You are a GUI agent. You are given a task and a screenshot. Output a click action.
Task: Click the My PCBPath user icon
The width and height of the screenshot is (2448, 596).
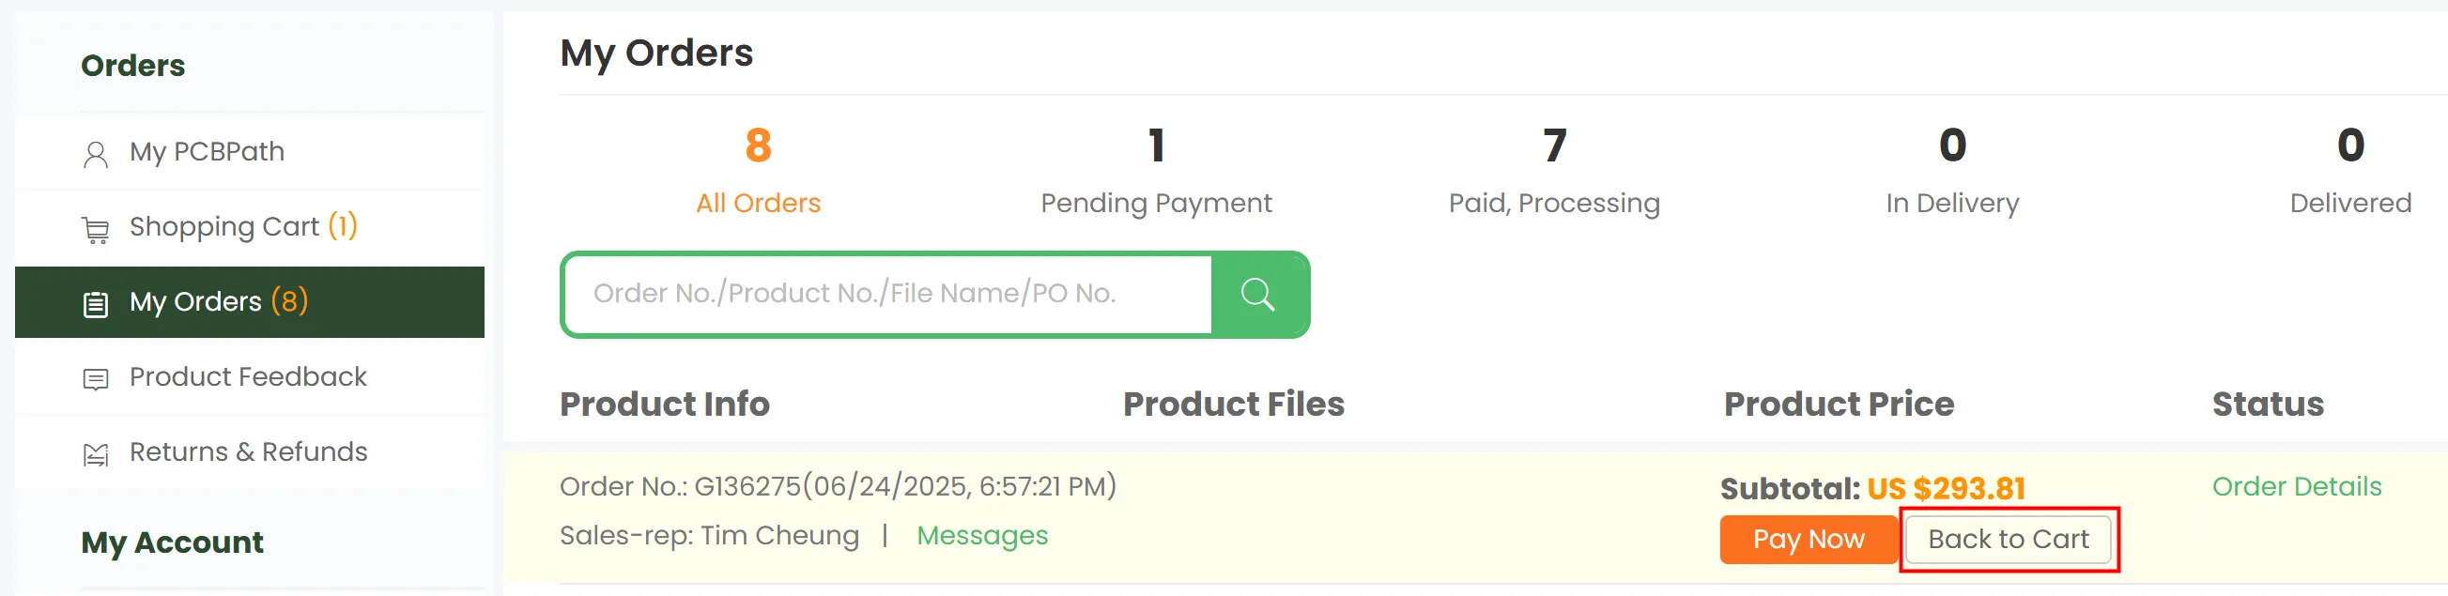[x=95, y=154]
